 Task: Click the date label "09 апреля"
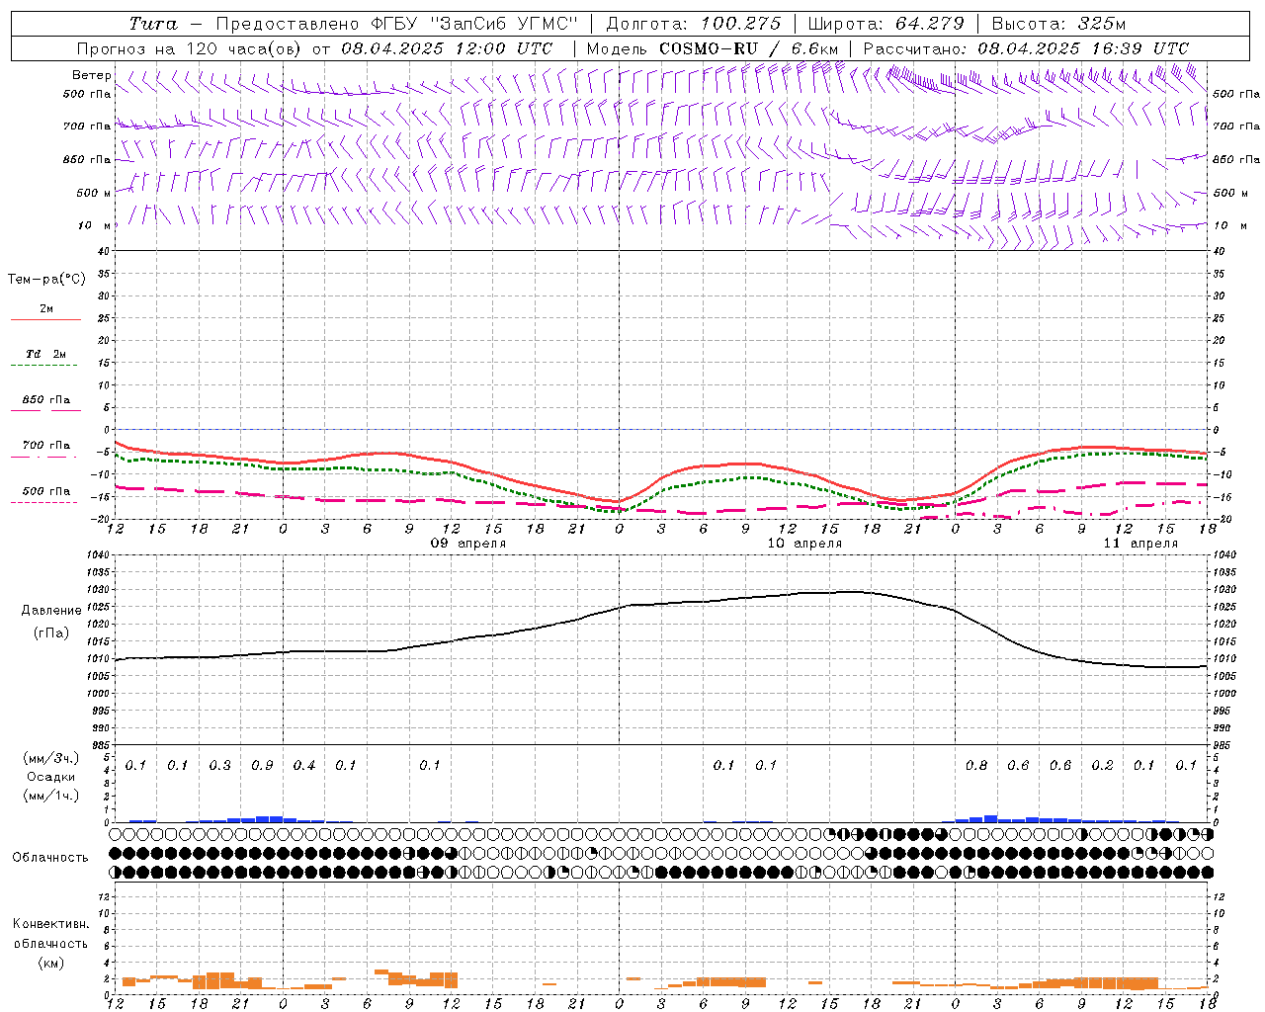coord(468,544)
